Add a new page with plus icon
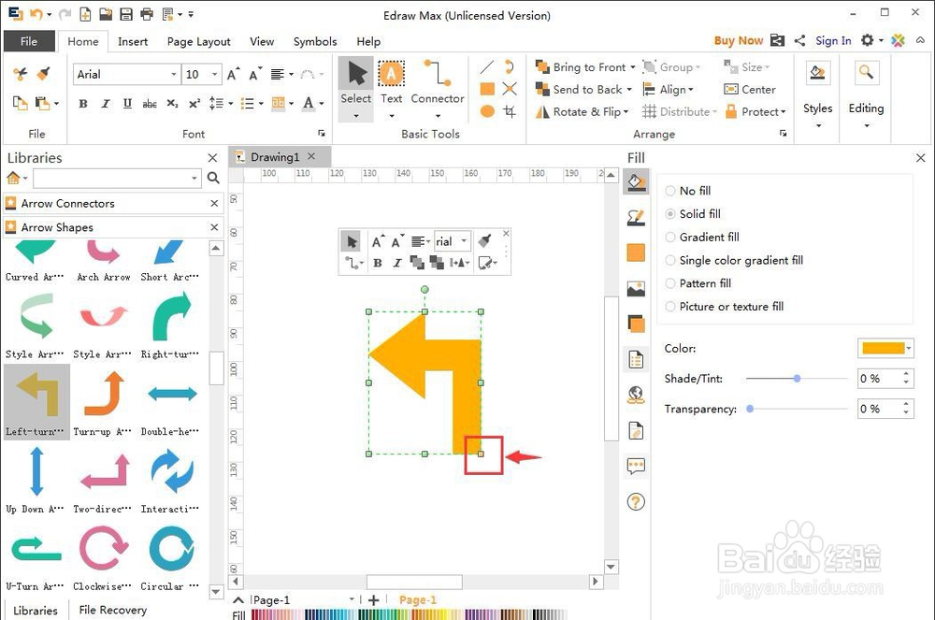The image size is (935, 620). (374, 599)
